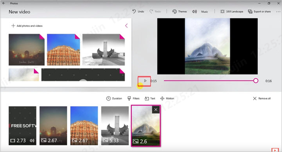Image resolution: width=282 pixels, height=152 pixels.
Task: Click the New video project title
Action: click(19, 12)
